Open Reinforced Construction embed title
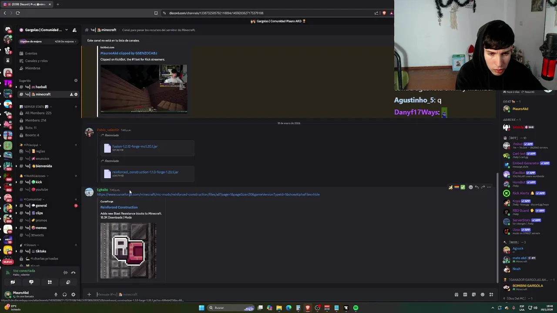This screenshot has height=313, width=557. click(119, 207)
